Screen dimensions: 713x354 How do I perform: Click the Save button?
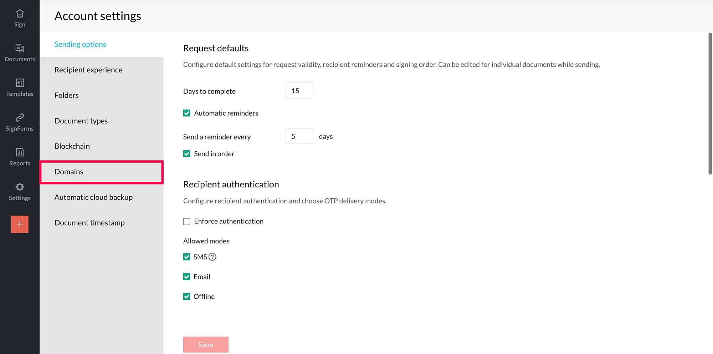click(x=206, y=345)
